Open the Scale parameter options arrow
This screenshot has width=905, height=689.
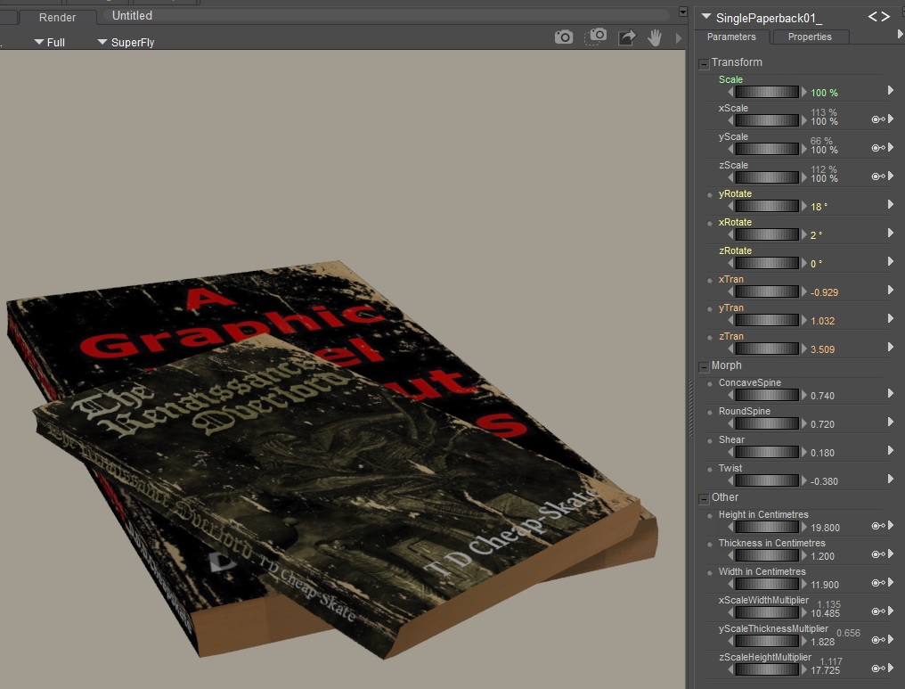click(x=890, y=91)
